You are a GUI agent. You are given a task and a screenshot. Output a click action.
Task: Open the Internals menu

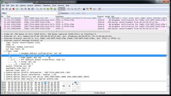coord(61,5)
